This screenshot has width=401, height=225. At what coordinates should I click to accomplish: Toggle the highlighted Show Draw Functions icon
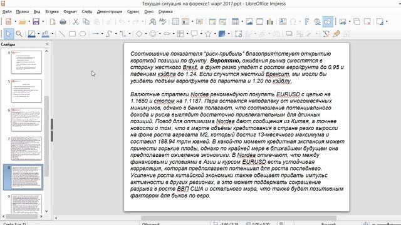coord(328,22)
